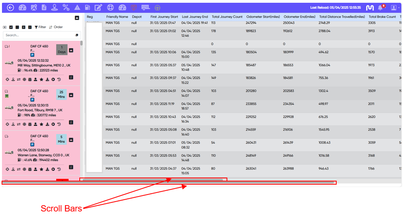Toggle the checked checkbox above Filter

click(x=11, y=27)
